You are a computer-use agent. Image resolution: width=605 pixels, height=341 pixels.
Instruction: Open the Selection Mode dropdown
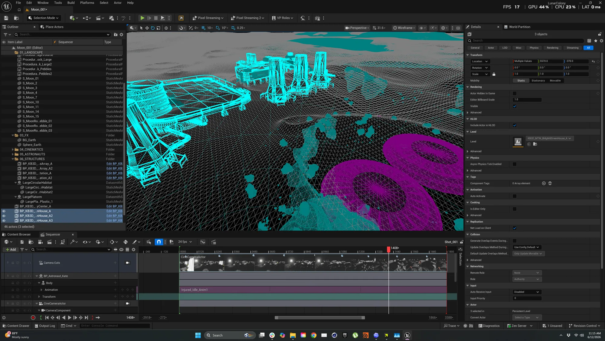(x=43, y=18)
